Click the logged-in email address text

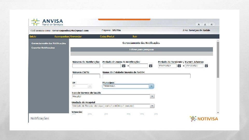pos(70,31)
